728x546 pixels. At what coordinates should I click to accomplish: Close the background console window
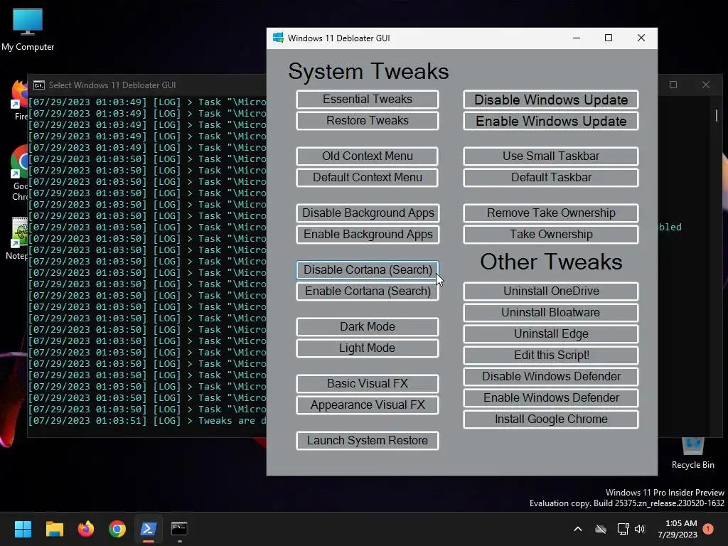[706, 85]
